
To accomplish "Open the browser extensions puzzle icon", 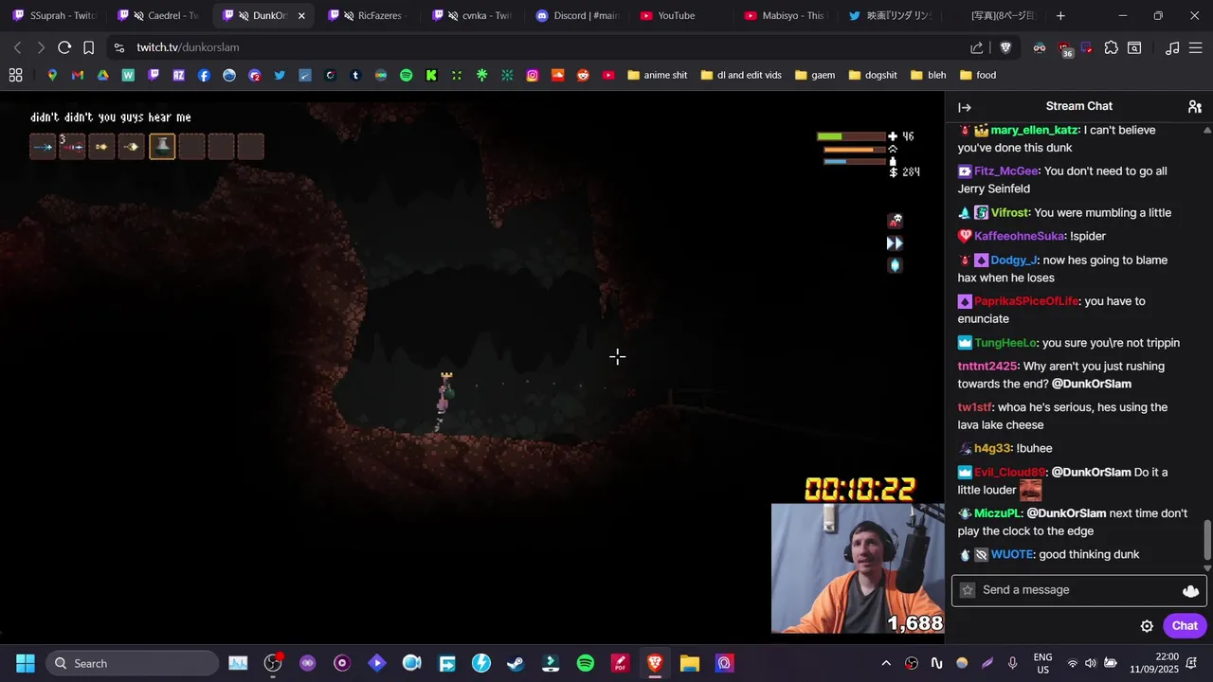I will (x=1112, y=47).
